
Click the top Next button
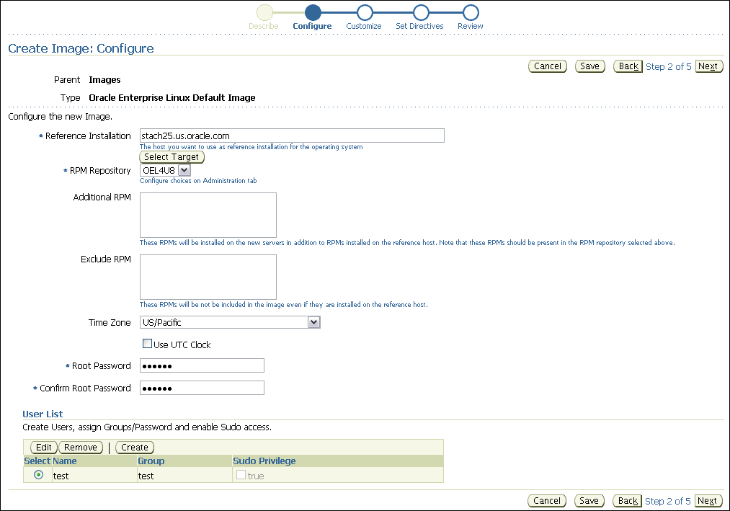click(x=709, y=66)
